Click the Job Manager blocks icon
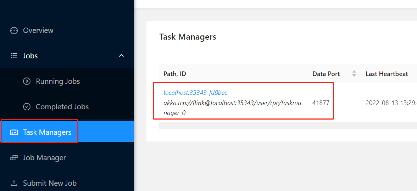417x191 pixels. tap(14, 158)
